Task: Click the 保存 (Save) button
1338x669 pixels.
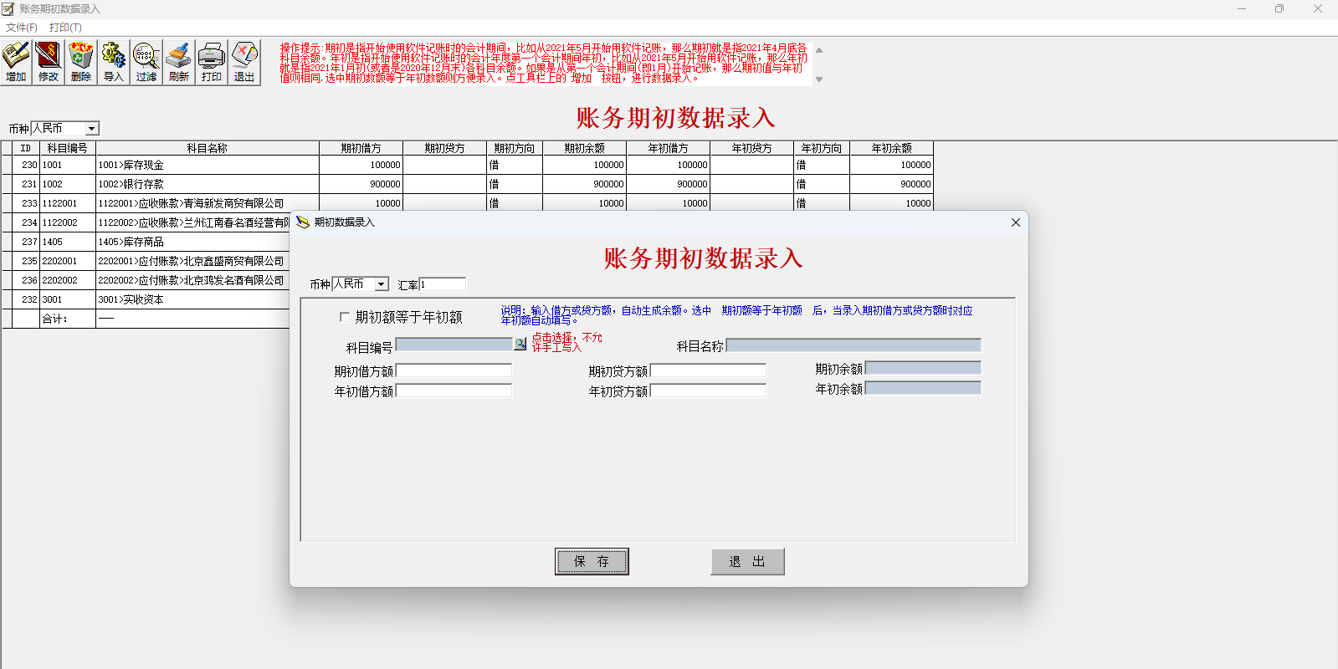Action: tap(592, 562)
